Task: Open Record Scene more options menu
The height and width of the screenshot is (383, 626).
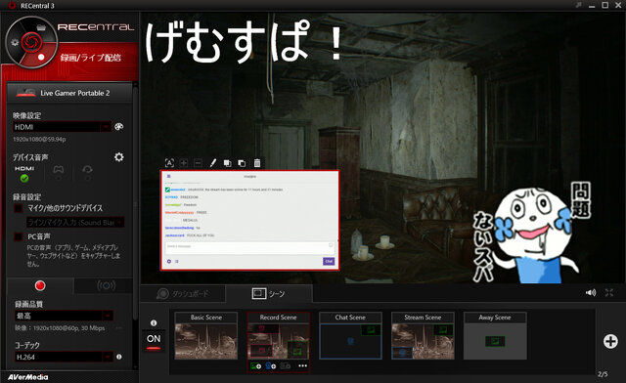Action: click(302, 365)
